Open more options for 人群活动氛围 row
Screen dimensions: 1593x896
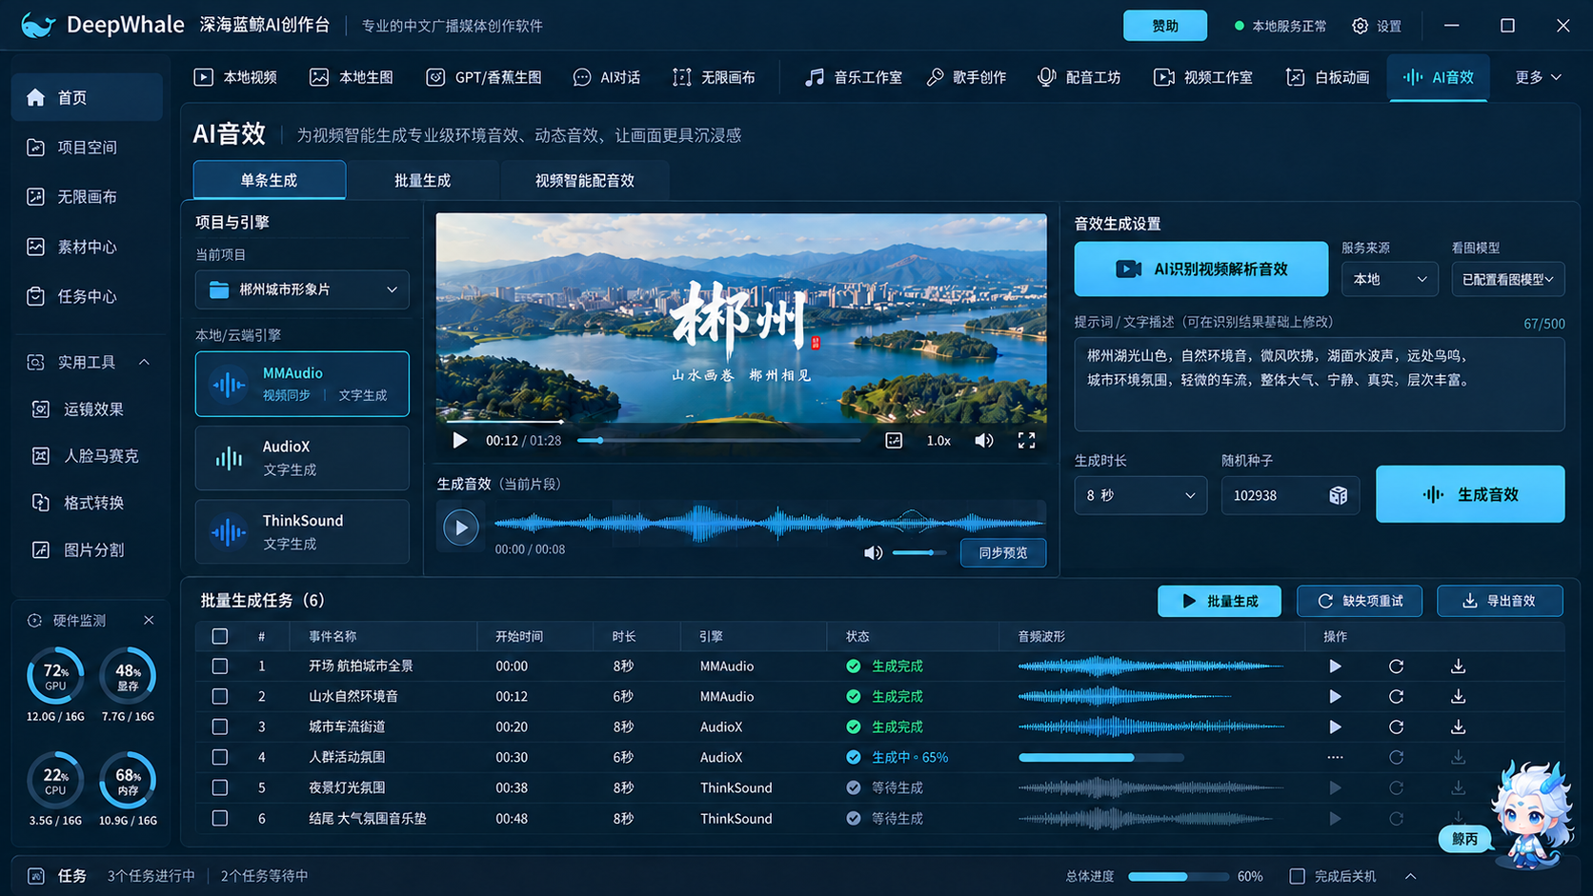1335,758
